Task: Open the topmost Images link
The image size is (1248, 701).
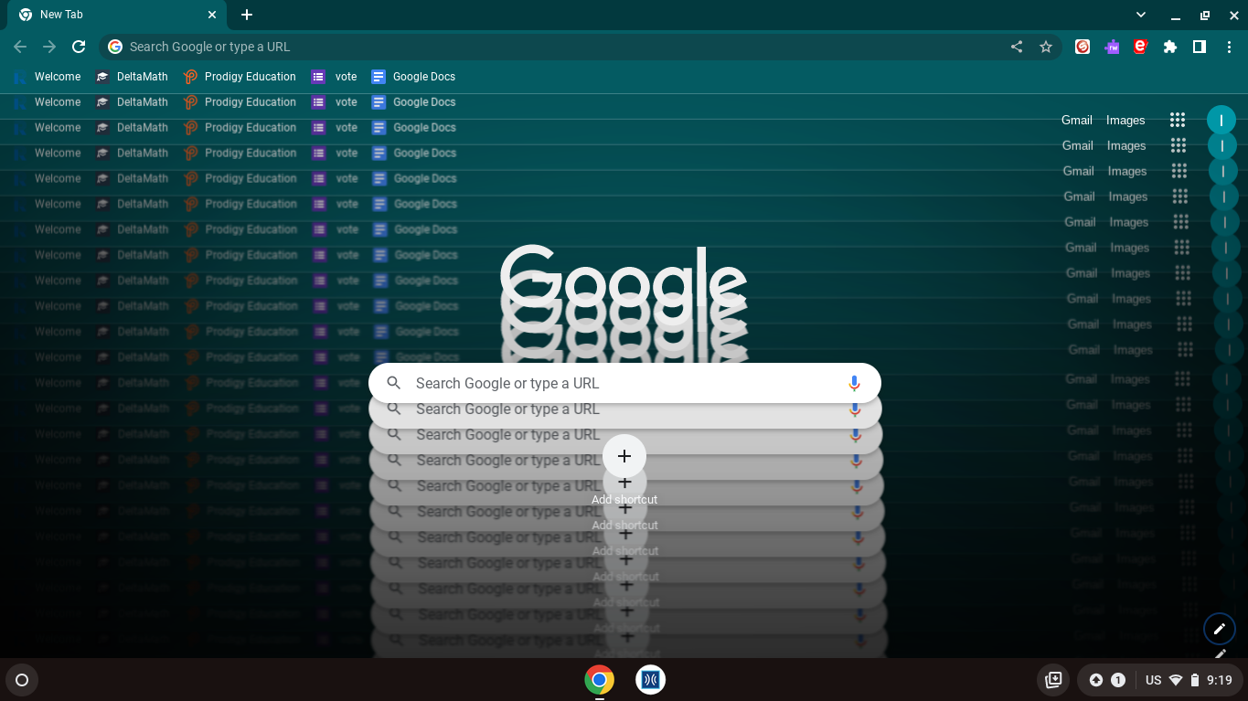Action: click(1125, 120)
